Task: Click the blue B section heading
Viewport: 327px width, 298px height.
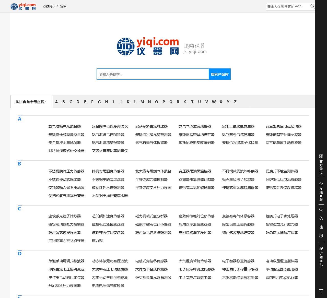Action: [19, 164]
